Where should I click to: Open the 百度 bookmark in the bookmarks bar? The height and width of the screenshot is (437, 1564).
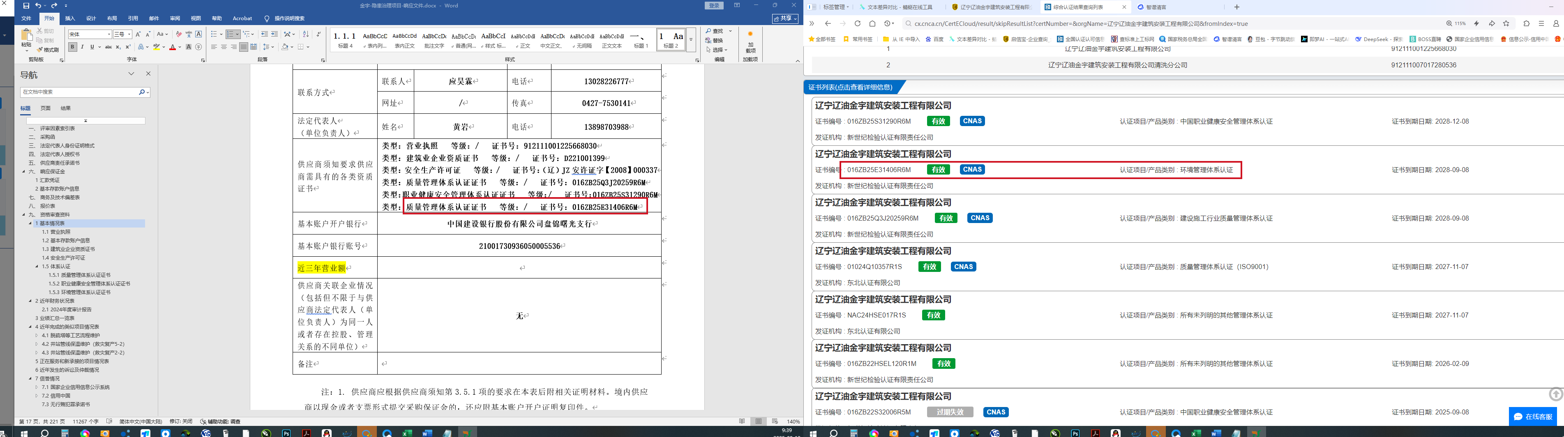(934, 39)
